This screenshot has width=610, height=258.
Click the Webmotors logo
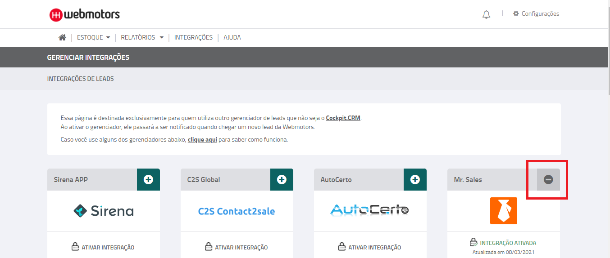pos(85,14)
